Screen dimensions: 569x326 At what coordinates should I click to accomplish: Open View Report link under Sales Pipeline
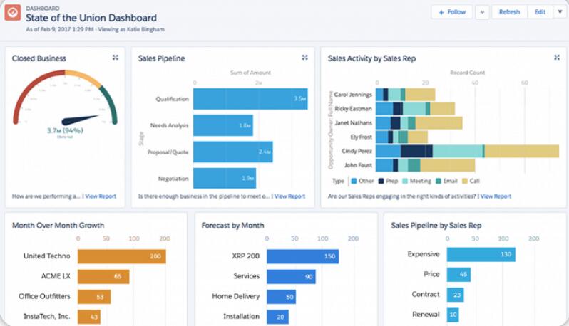coord(290,196)
